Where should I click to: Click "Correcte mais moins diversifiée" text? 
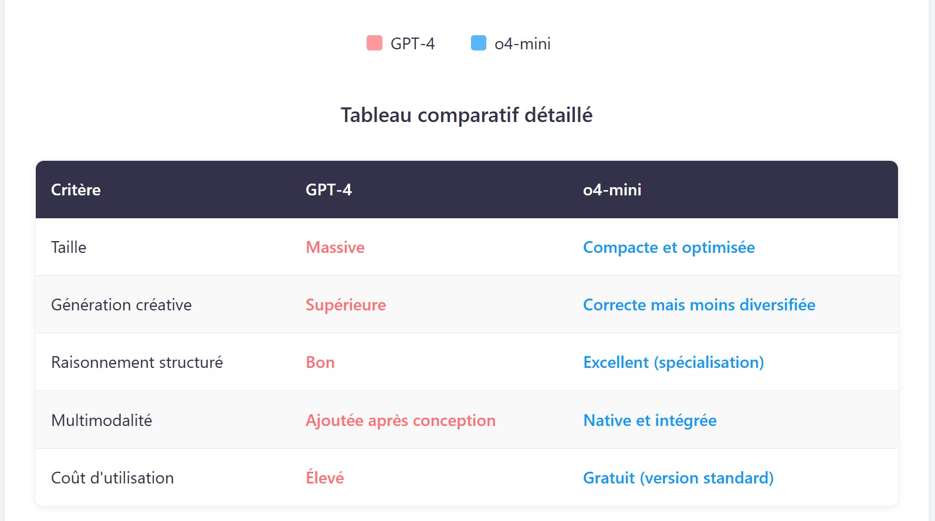click(x=699, y=305)
